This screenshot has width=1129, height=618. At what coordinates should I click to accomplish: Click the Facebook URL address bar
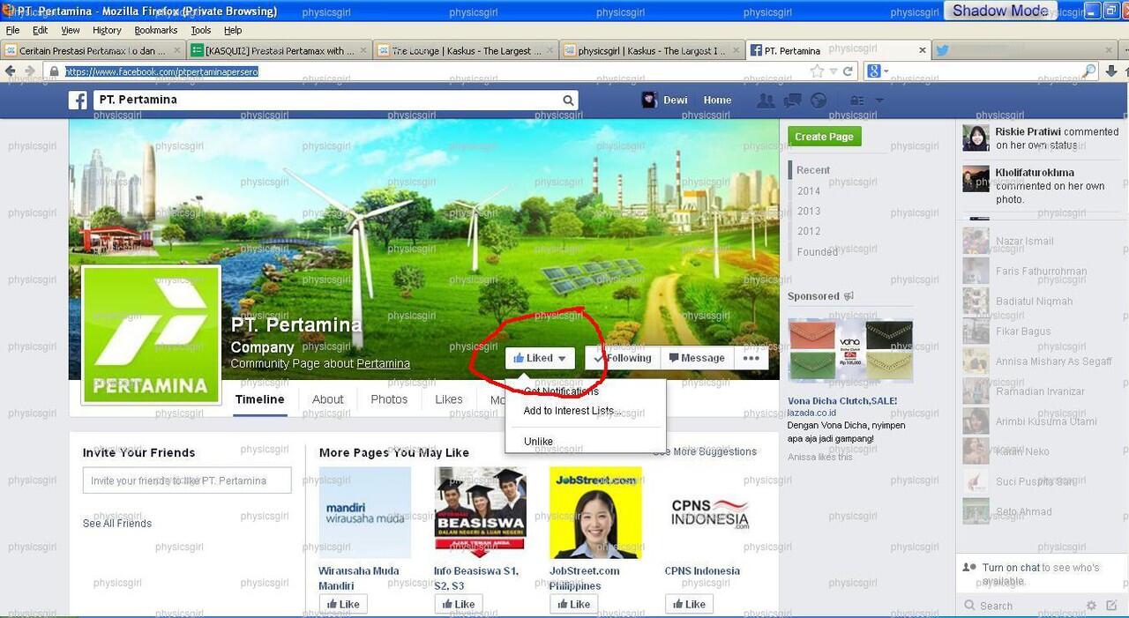coord(432,71)
